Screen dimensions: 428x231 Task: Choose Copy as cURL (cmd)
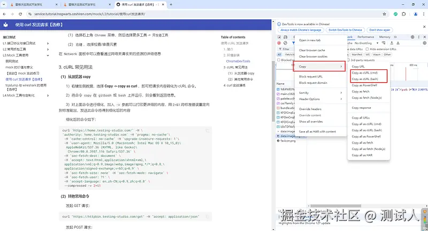[x=365, y=73]
